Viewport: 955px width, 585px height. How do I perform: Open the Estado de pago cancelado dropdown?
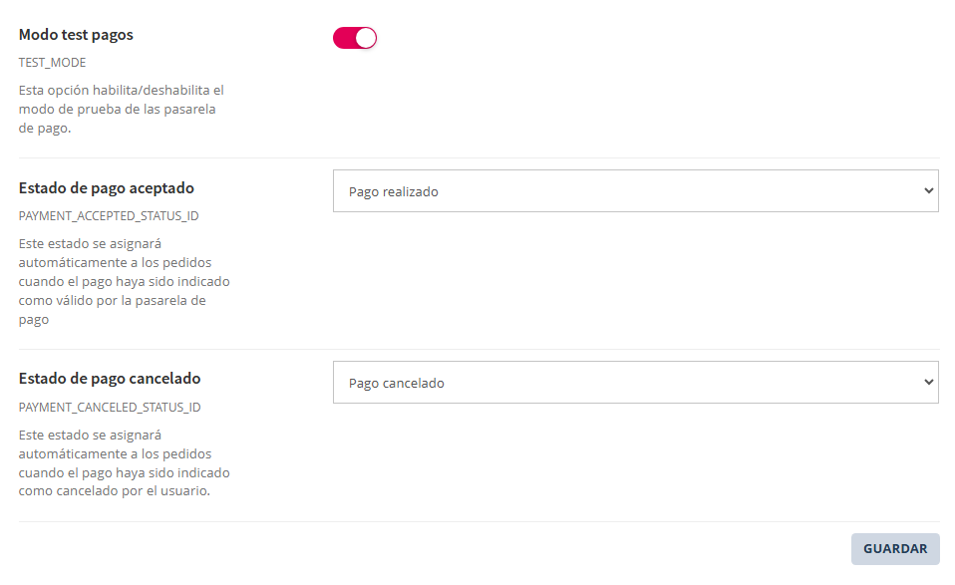tap(635, 382)
